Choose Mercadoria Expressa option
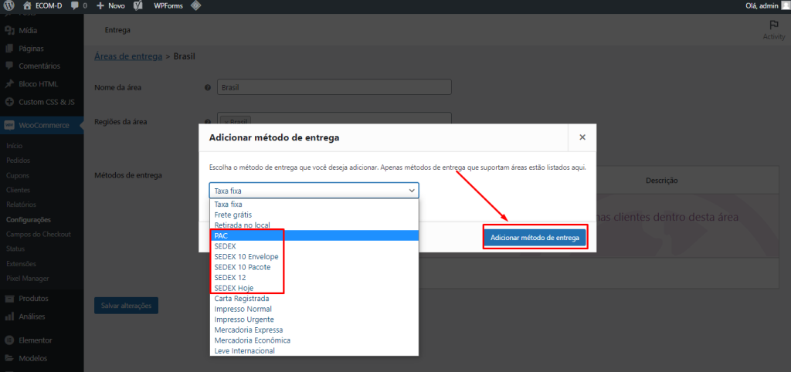Viewport: 791px width, 372px height. (x=314, y=330)
